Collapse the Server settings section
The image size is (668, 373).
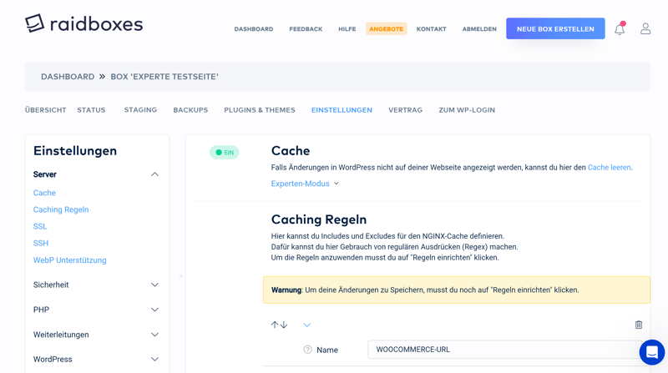click(154, 174)
